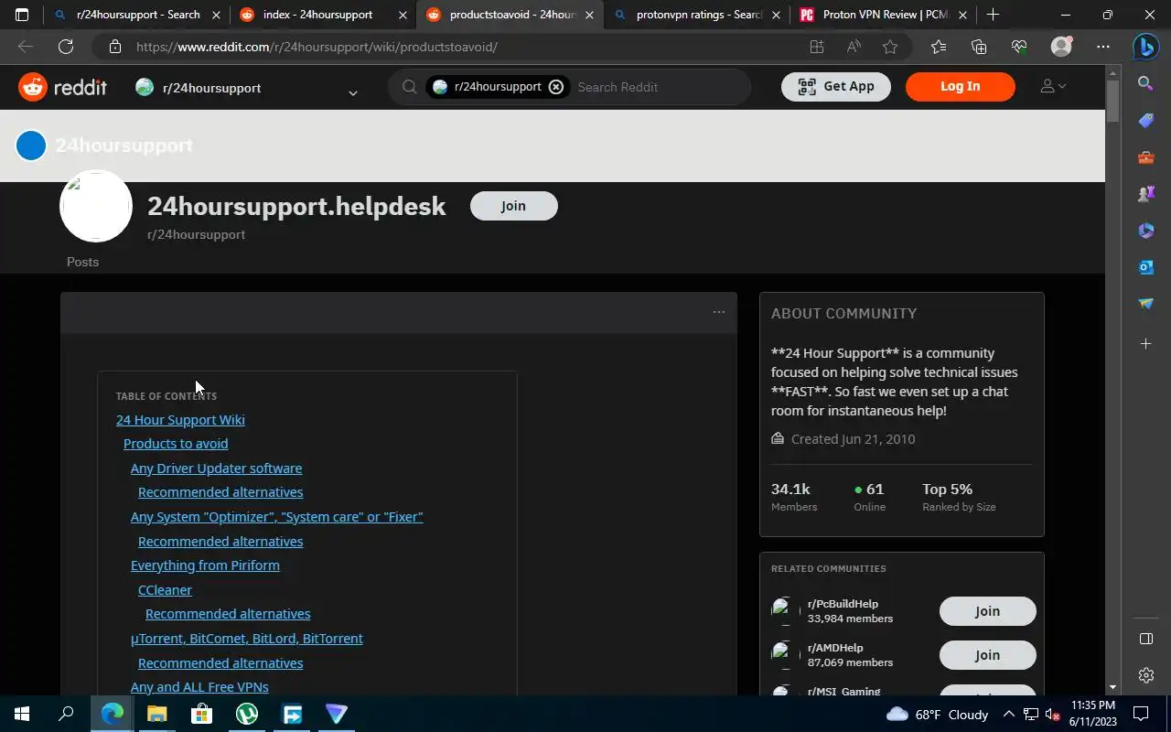1171x732 pixels.
Task: Toggle read aloud in address bar
Action: click(x=854, y=47)
